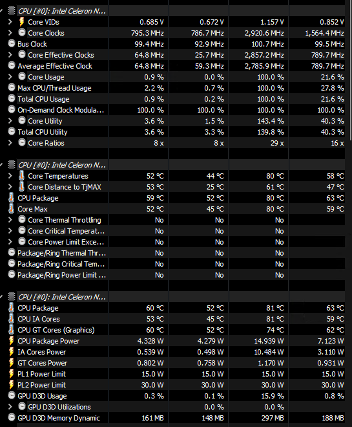Viewport: 352px width, 427px height.
Task: Click the CPU Package thermometer icon under Core Distance to TjMAX
Action: click(x=11, y=198)
